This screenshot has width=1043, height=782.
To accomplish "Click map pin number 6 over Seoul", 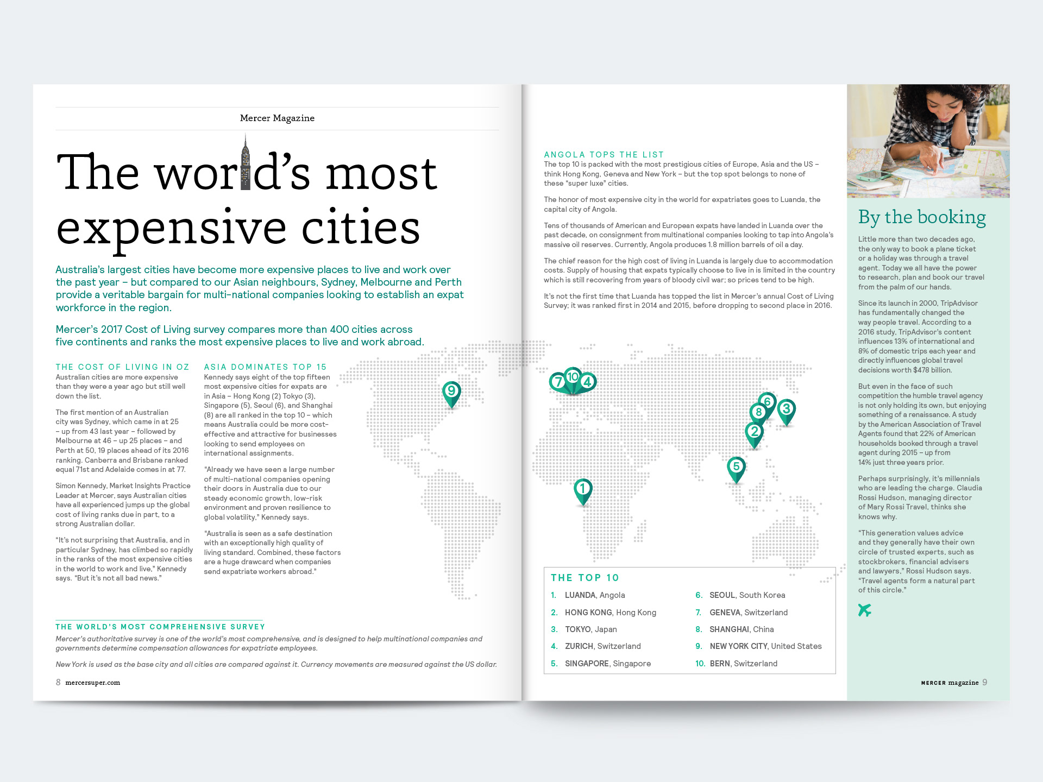I will [x=768, y=402].
